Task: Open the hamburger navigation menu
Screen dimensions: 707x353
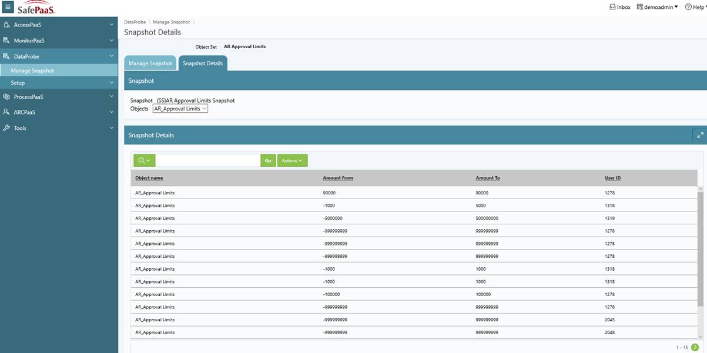Action: point(8,7)
